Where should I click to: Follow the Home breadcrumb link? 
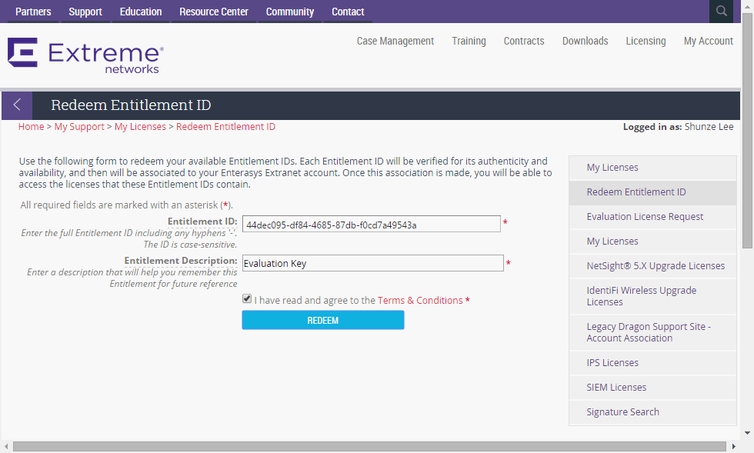(32, 126)
